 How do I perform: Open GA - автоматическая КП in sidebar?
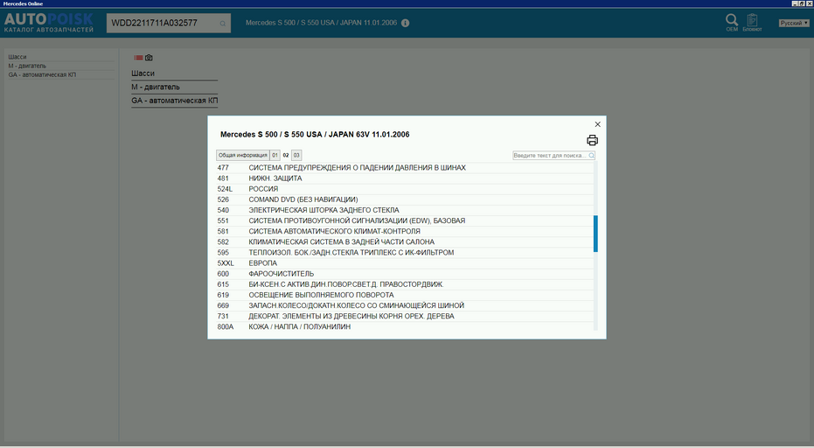[x=42, y=74]
